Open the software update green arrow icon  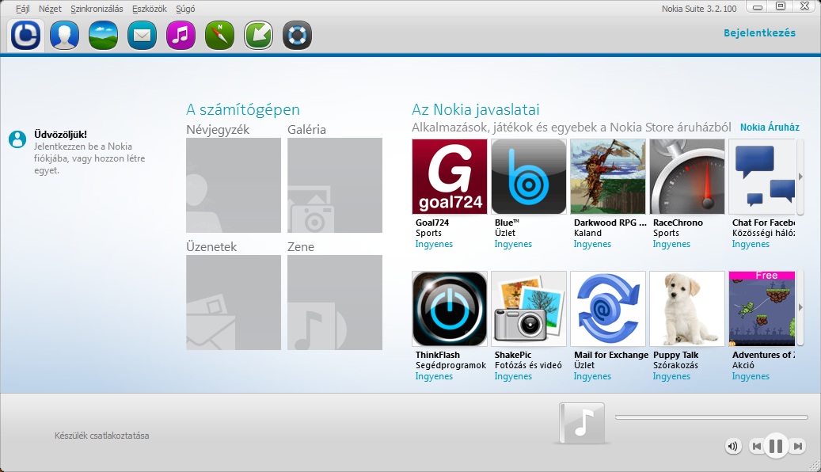pos(258,35)
